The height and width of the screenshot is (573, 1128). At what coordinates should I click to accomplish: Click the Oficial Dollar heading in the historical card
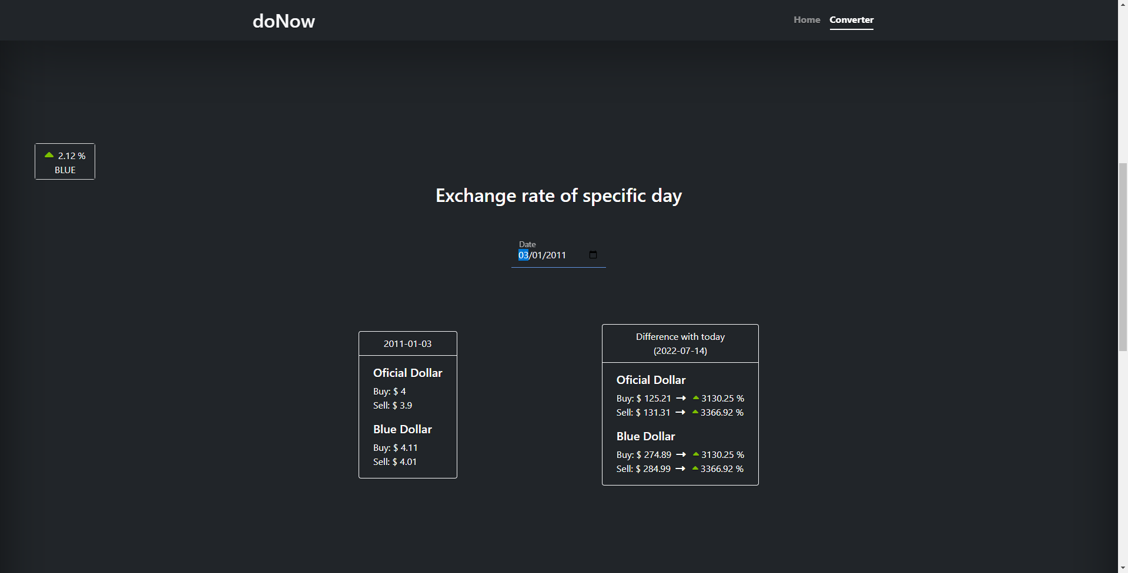(407, 373)
